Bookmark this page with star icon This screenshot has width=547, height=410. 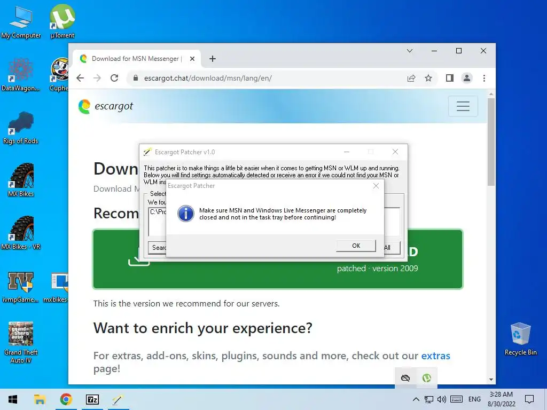click(428, 78)
